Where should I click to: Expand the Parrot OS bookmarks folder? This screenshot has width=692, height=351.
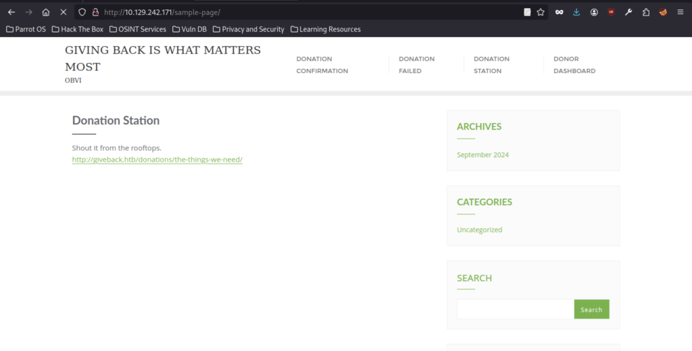pyautogui.click(x=26, y=29)
